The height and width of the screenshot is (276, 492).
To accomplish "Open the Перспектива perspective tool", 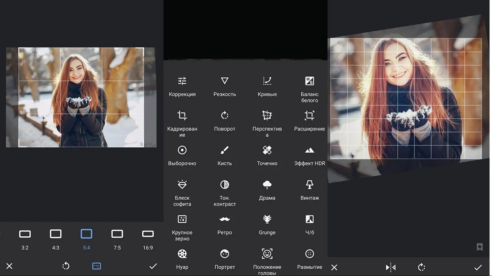I will pos(267,123).
